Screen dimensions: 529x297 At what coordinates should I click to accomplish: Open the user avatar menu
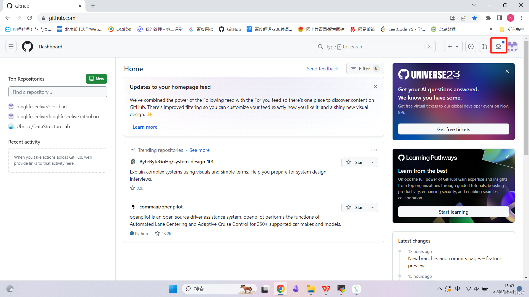pos(512,46)
